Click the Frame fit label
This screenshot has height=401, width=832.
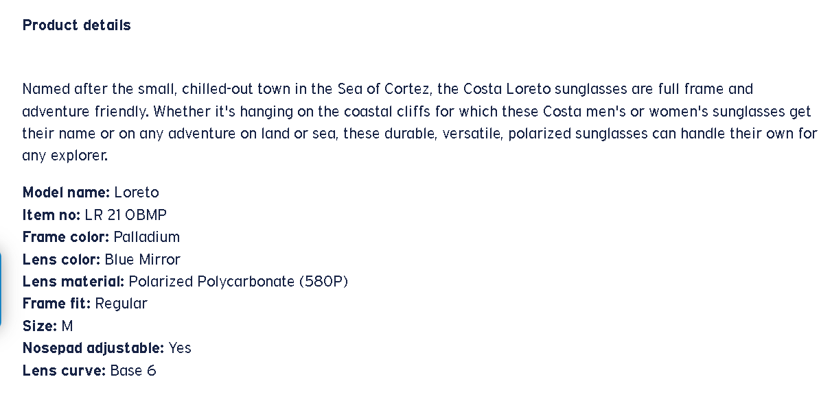[x=56, y=304]
